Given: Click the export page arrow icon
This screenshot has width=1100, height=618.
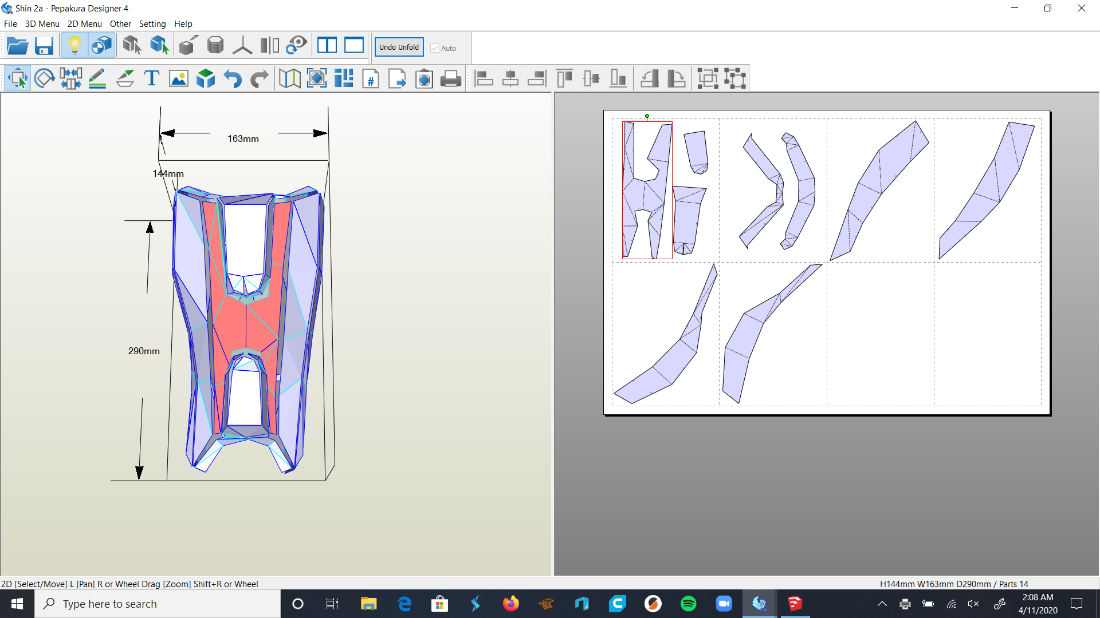Looking at the screenshot, I should 398,78.
